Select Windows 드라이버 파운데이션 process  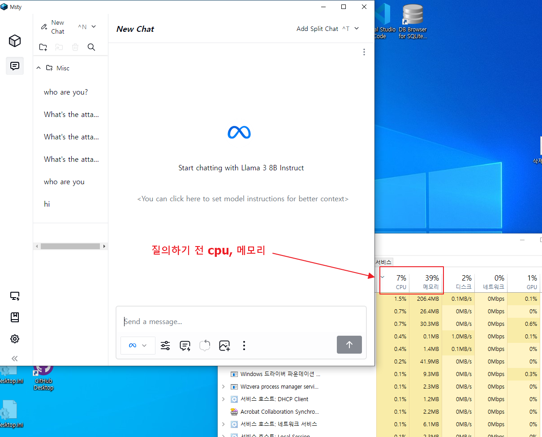coord(280,374)
